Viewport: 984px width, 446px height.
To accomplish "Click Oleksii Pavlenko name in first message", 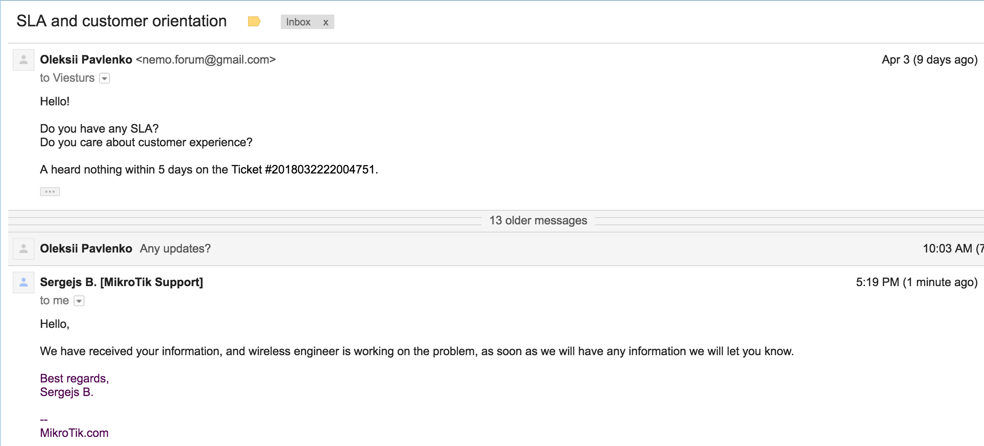I will (86, 59).
